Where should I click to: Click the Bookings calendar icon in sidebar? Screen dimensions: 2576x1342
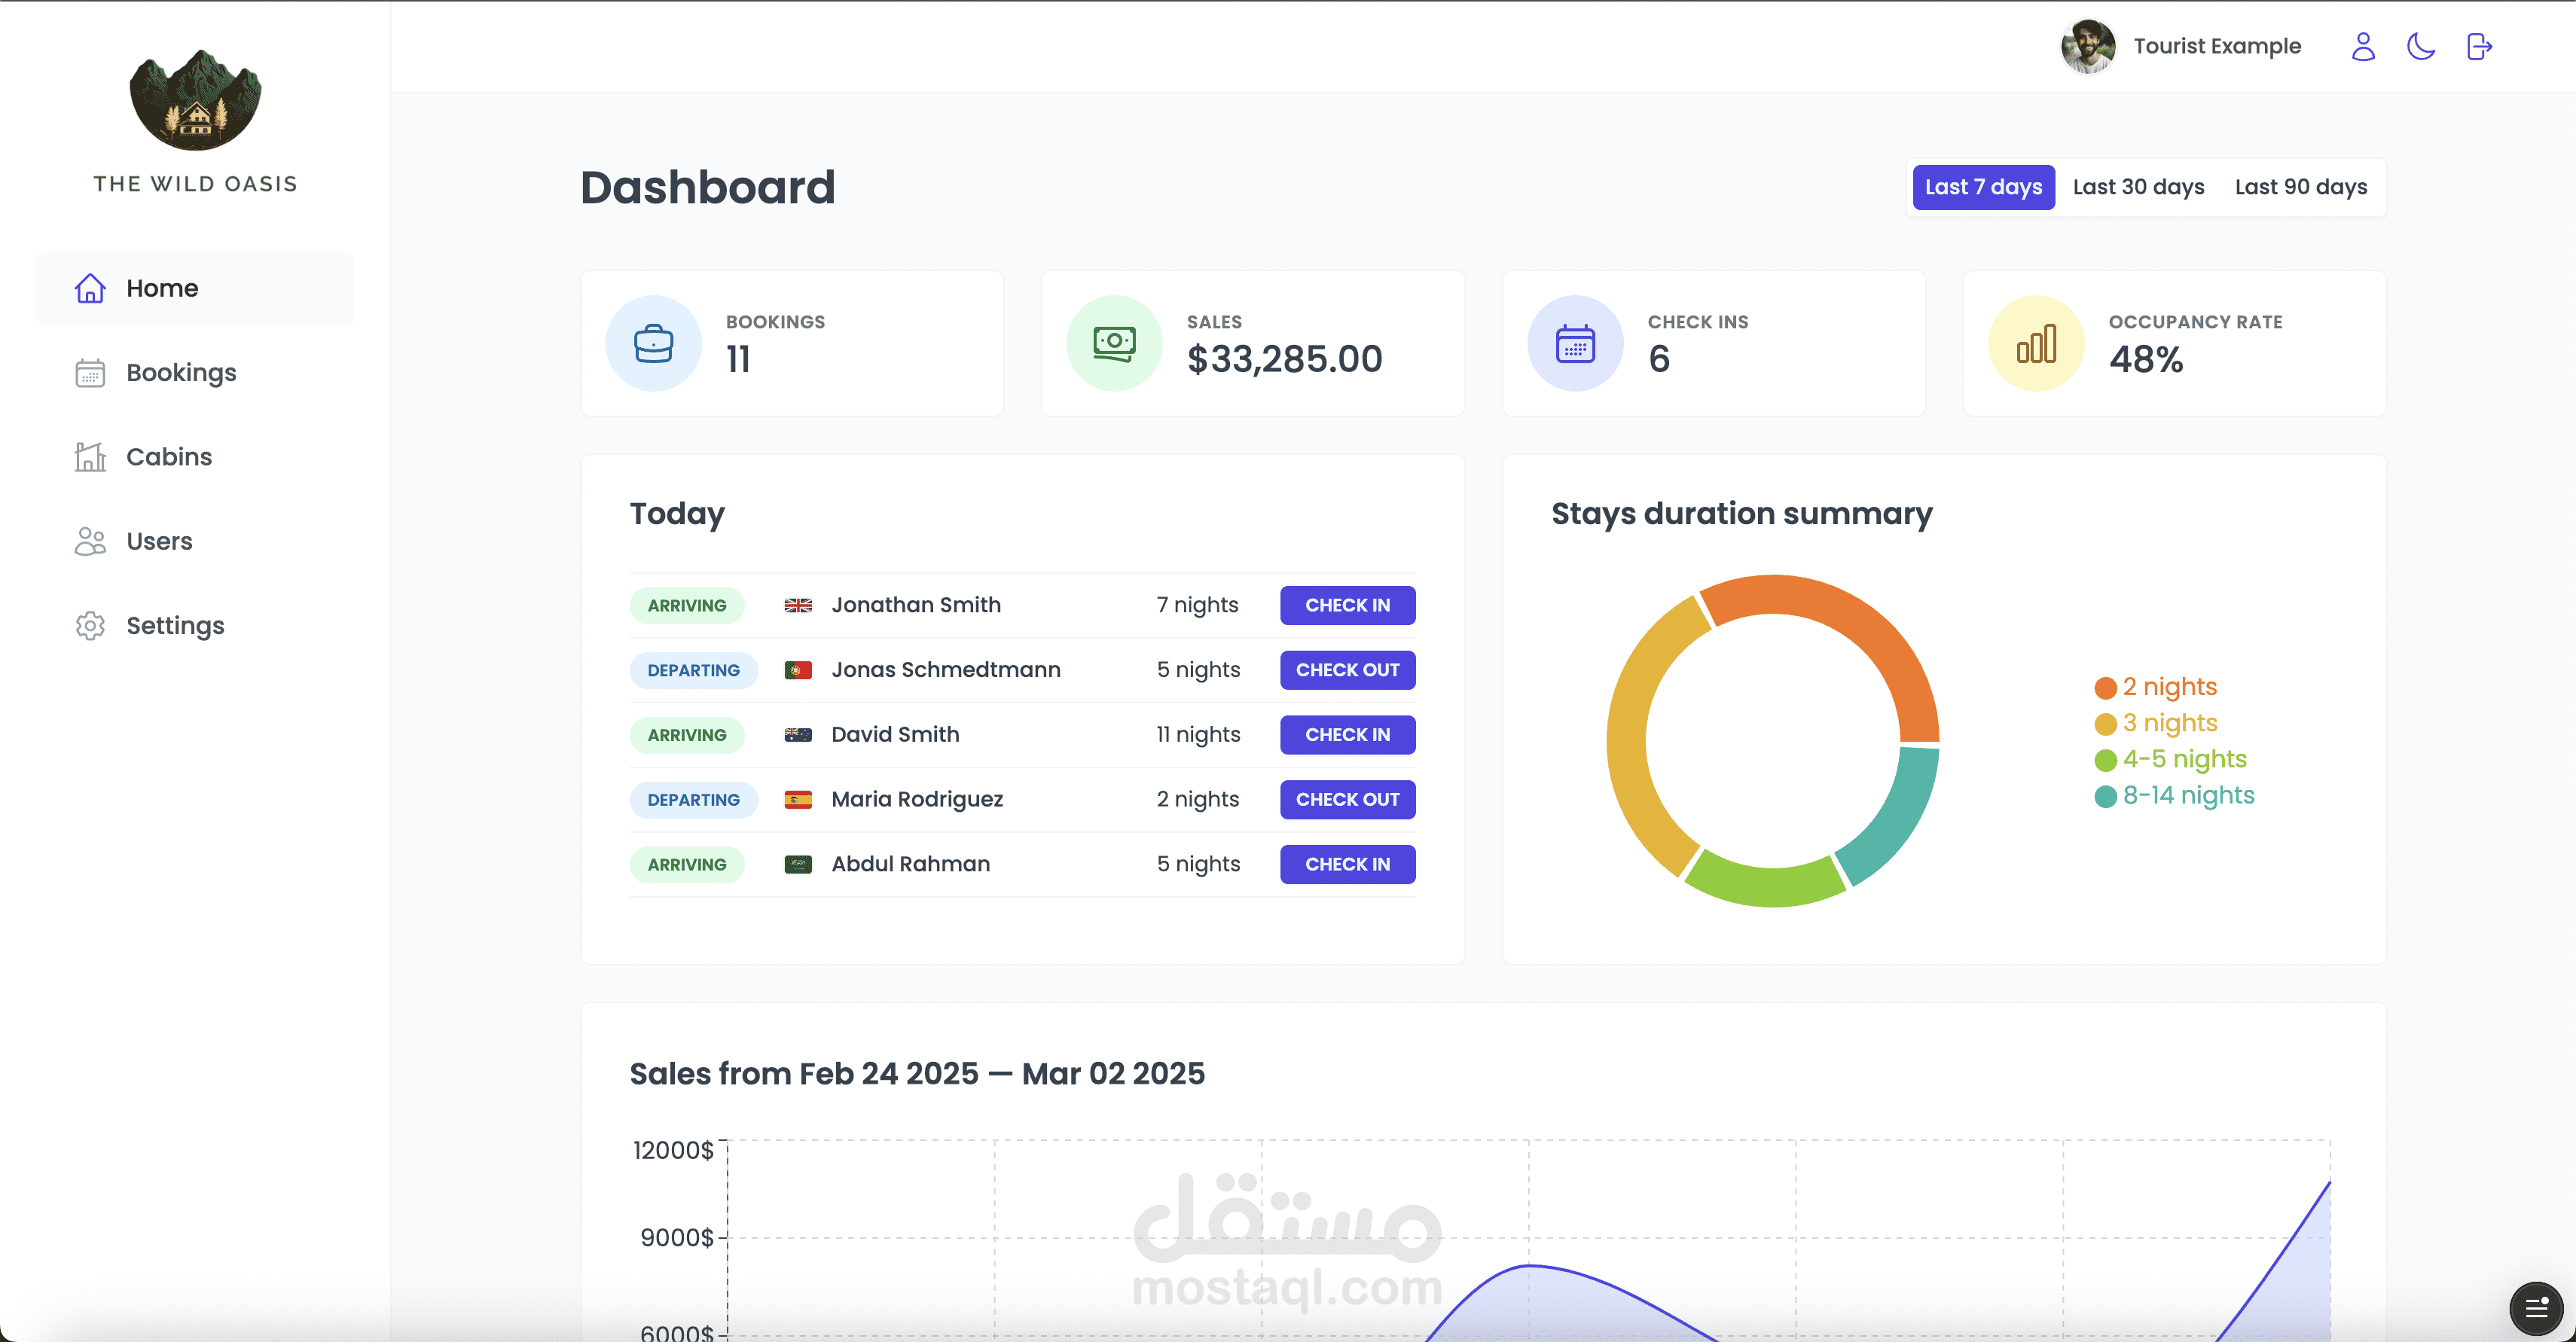click(90, 372)
